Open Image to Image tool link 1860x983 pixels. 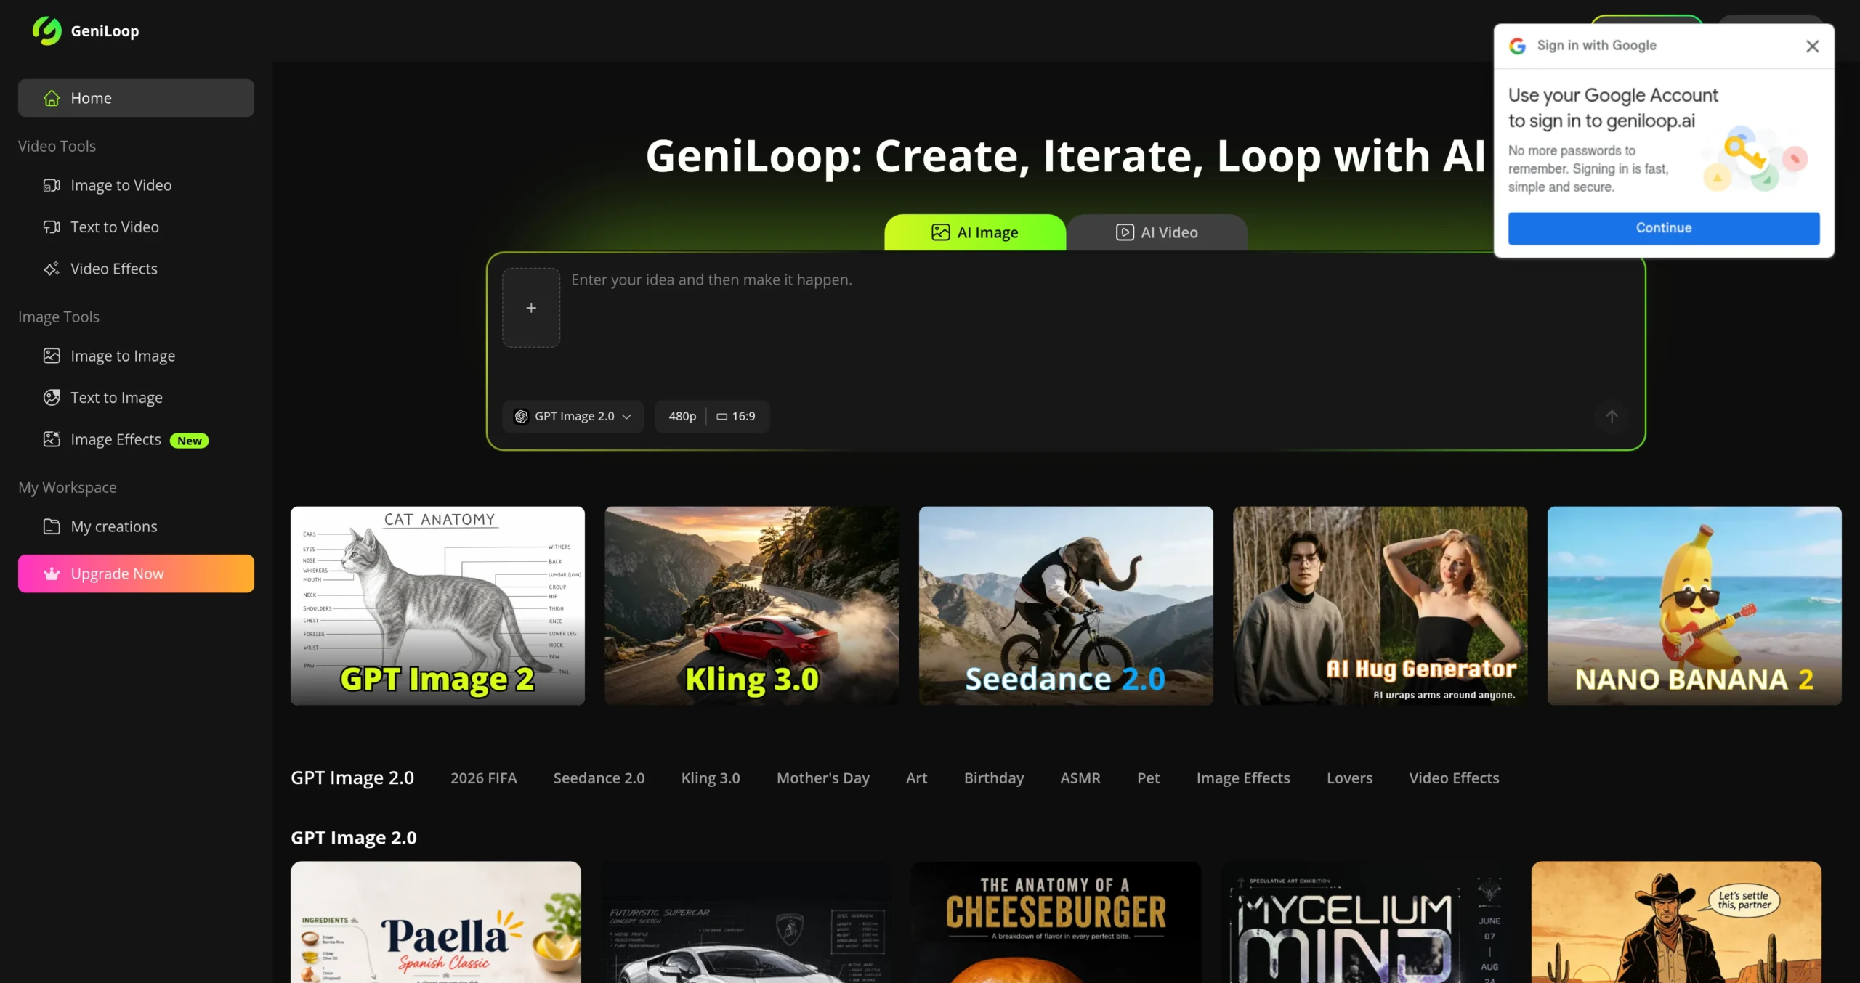[x=136, y=356]
